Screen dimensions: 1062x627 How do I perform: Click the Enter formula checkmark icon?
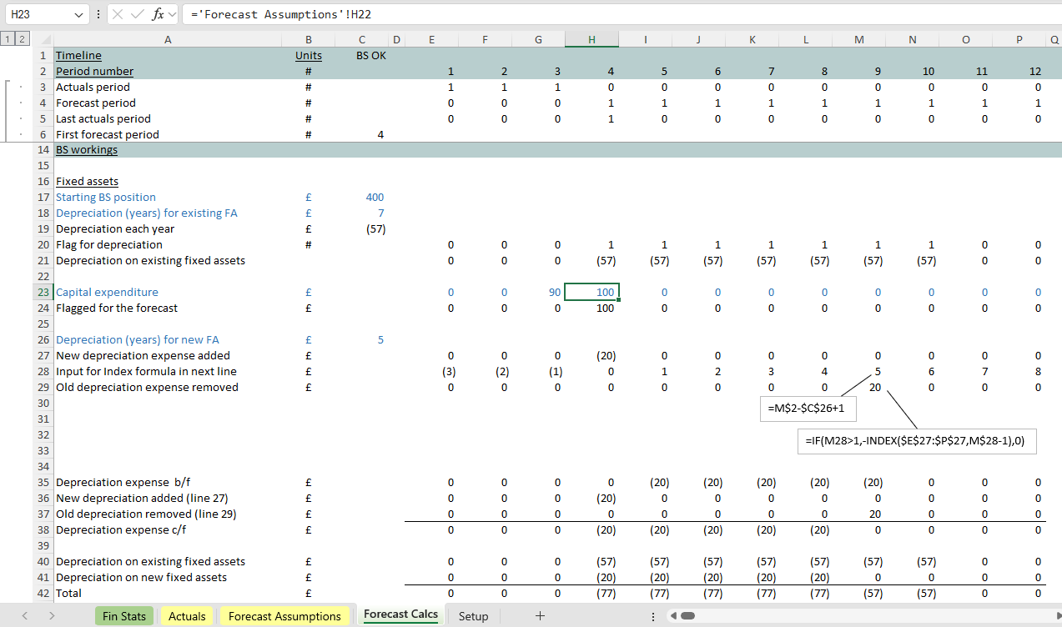(x=138, y=15)
